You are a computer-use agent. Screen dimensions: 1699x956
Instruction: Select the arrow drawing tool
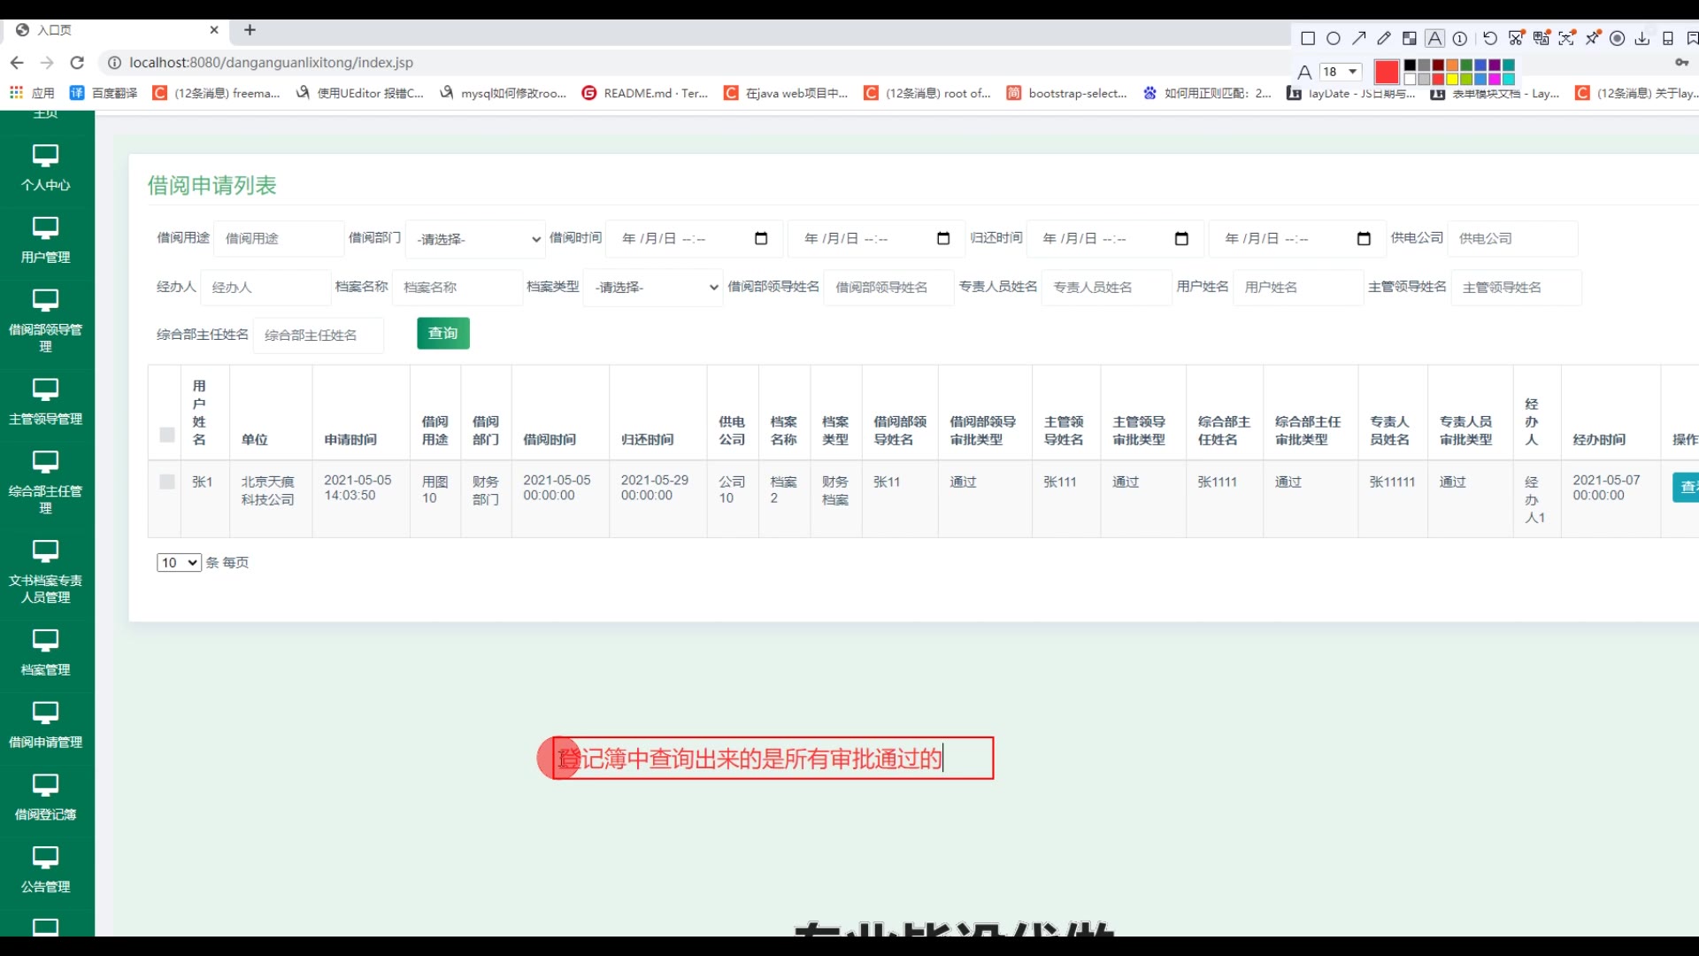click(1359, 38)
